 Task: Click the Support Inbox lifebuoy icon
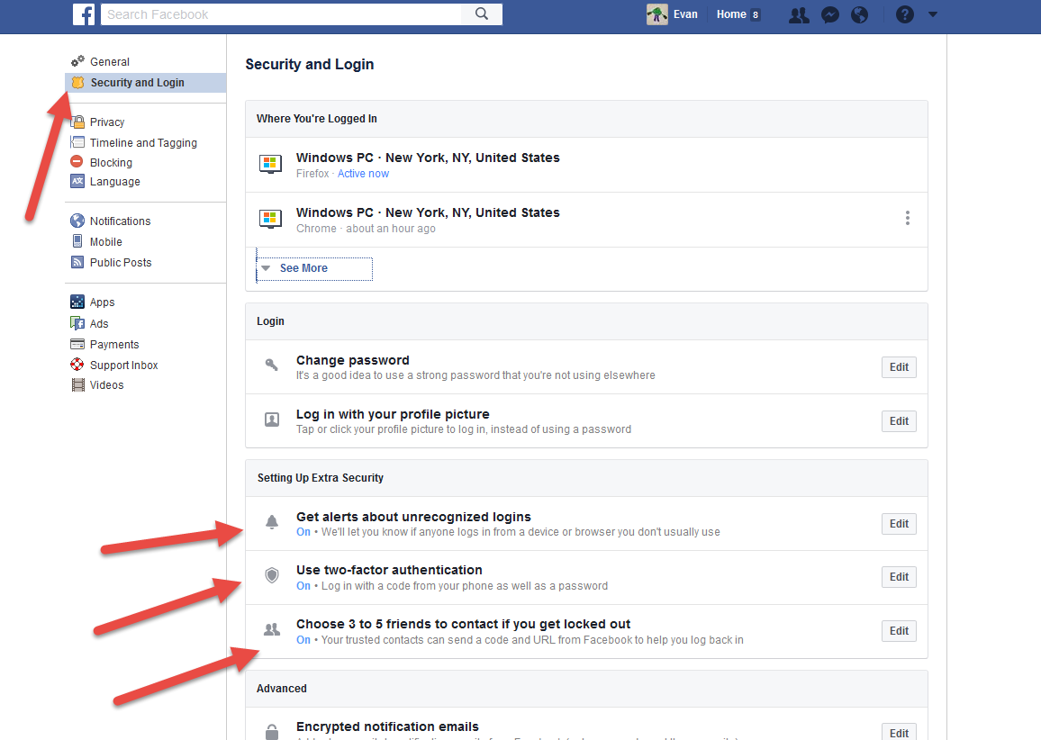tap(77, 365)
